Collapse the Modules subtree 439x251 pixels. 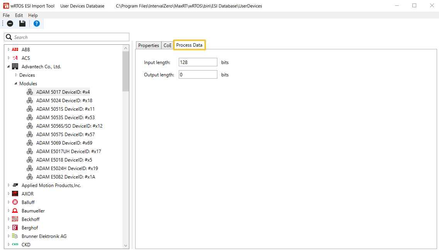coord(16,84)
